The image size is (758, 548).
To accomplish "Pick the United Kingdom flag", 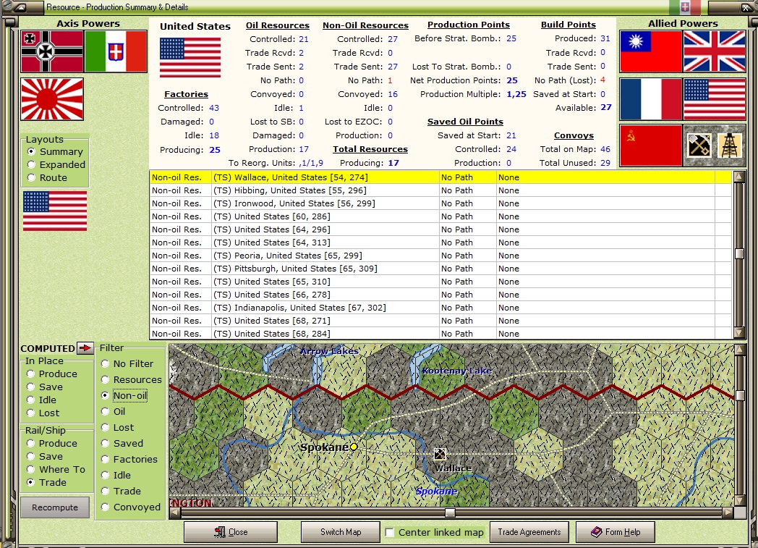I will (x=715, y=51).
